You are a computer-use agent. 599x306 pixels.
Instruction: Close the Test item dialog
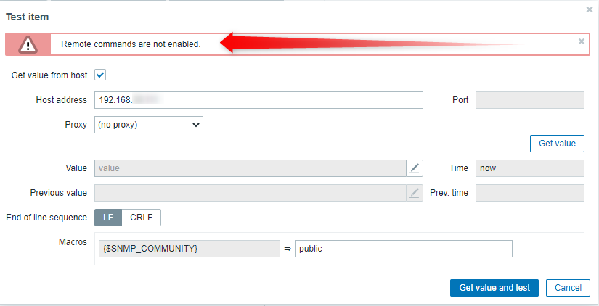pos(588,9)
